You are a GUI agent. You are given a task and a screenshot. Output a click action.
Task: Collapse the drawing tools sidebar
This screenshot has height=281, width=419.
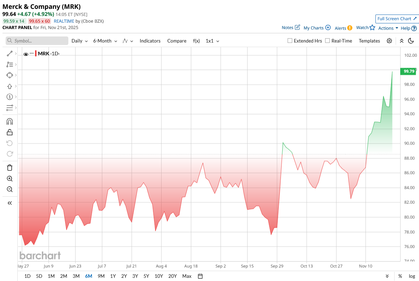[x=10, y=203]
